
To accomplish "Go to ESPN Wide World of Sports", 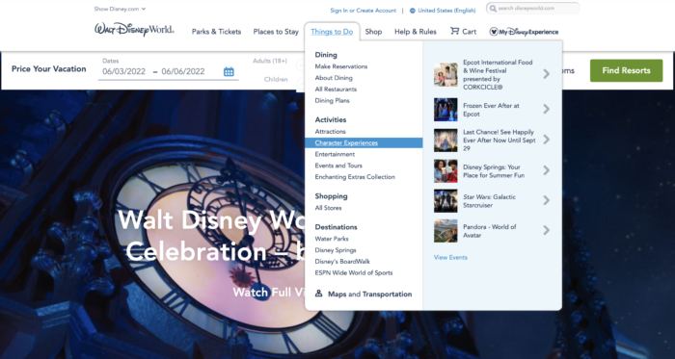I will [354, 272].
